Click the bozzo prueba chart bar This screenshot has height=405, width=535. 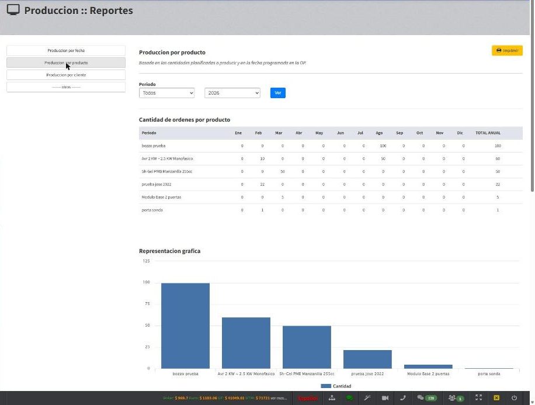click(x=185, y=326)
